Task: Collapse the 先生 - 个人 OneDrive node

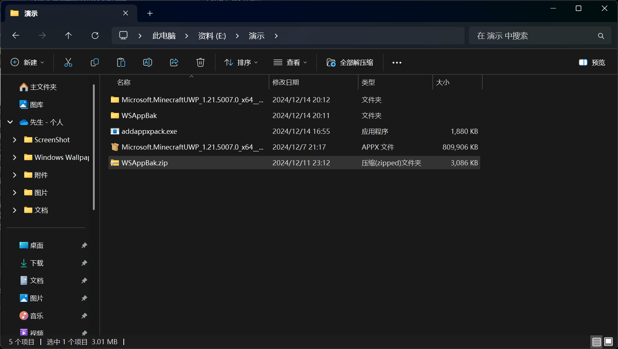Action: pyautogui.click(x=10, y=122)
